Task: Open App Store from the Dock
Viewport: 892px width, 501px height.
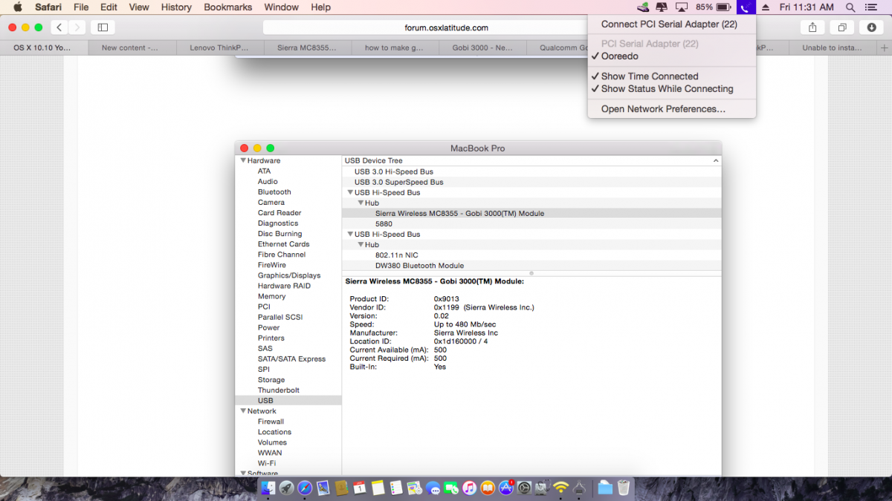Action: point(506,488)
